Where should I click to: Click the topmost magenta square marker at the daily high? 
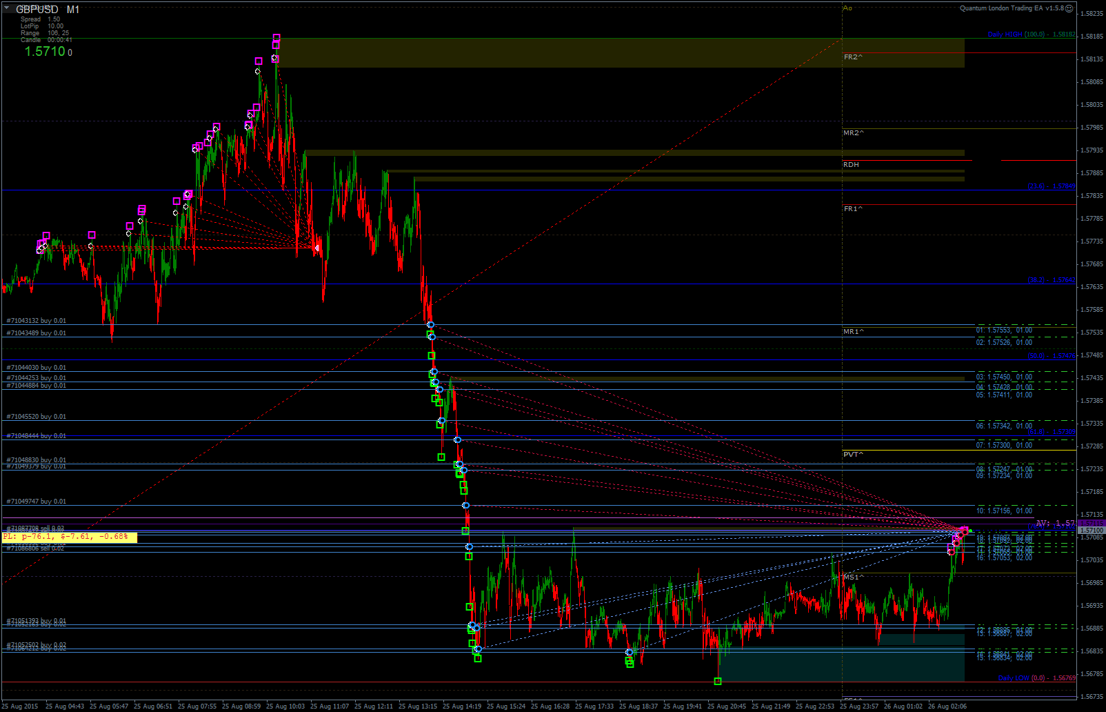(276, 38)
